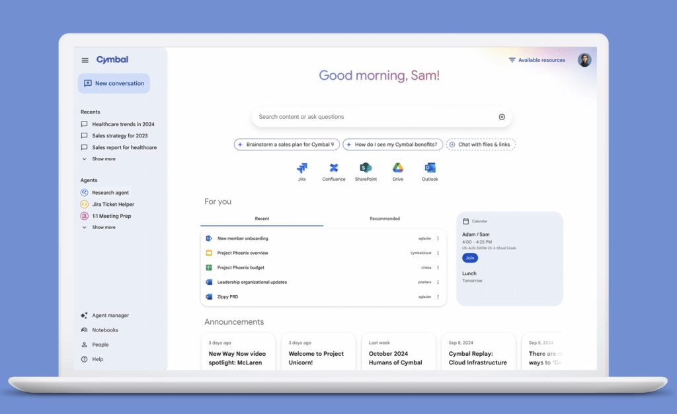
Task: Open the Jira app shortcut icon
Action: point(301,168)
